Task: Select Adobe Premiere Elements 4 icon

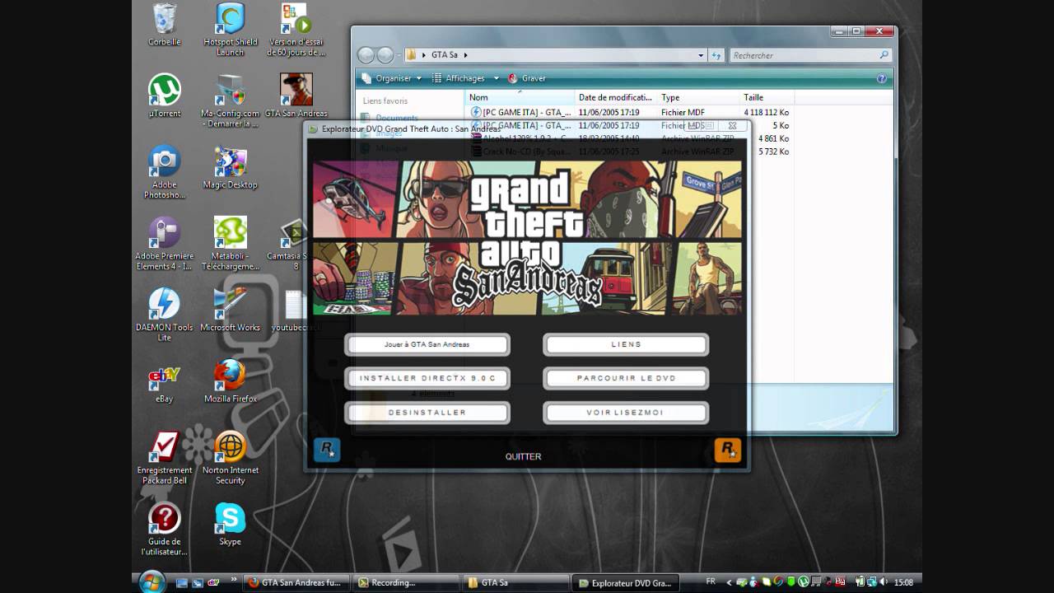Action: click(164, 244)
